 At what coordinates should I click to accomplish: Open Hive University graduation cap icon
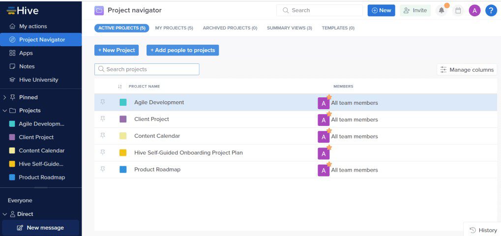(12, 80)
